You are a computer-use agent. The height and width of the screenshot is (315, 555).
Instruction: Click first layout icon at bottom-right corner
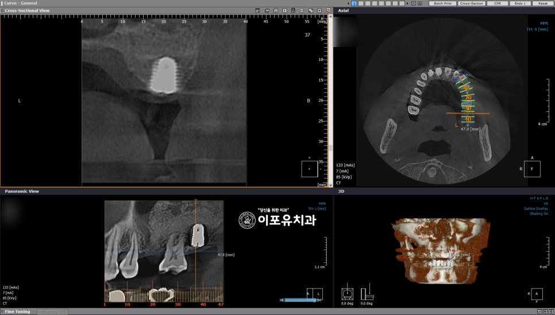pos(539,312)
